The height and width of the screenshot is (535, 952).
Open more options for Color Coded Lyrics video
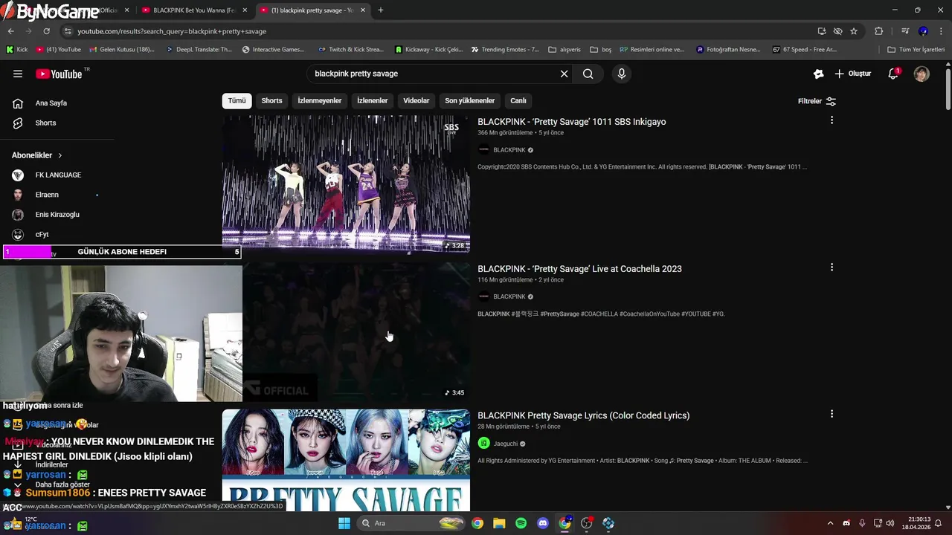point(832,414)
